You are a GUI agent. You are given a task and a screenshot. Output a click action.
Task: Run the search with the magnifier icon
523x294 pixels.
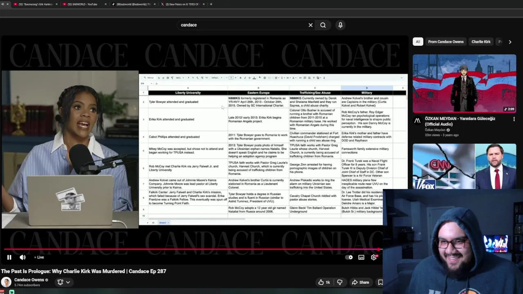(x=323, y=25)
